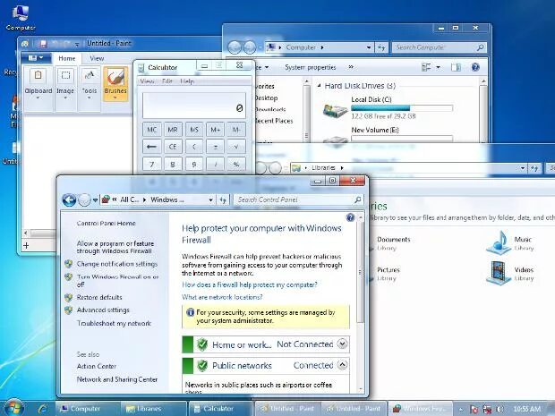Open Action Center link
The image size is (555, 416).
click(x=97, y=366)
